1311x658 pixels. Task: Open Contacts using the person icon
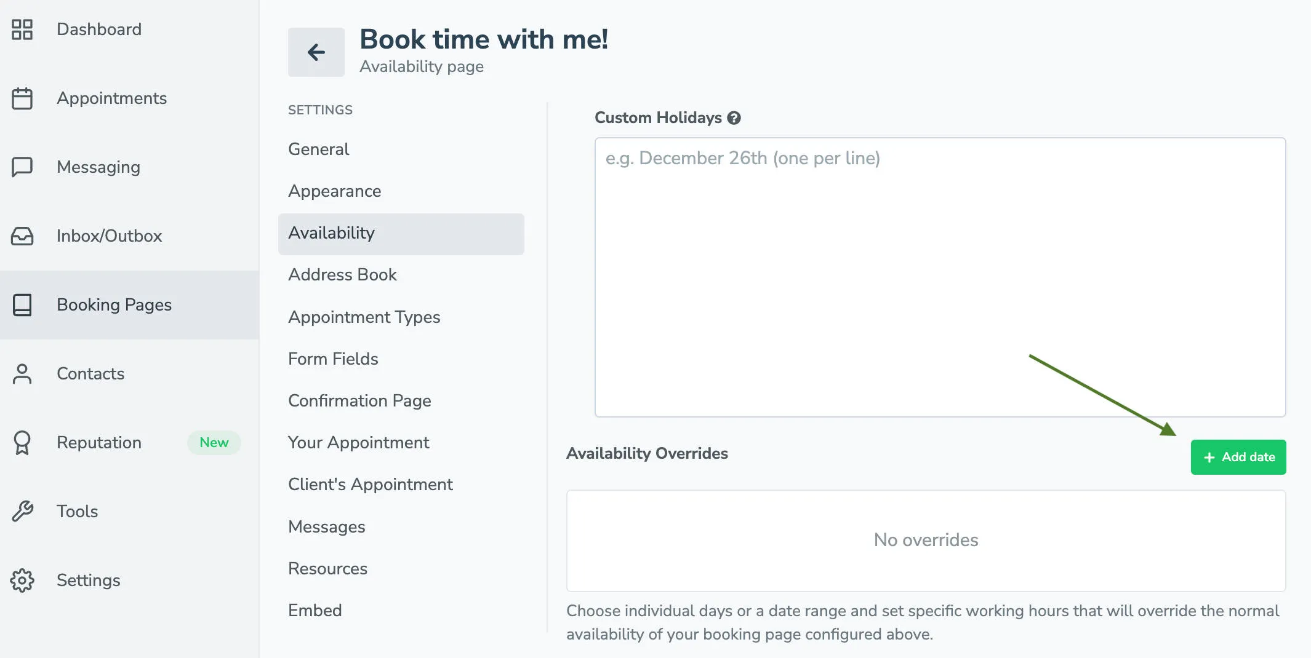coord(22,373)
